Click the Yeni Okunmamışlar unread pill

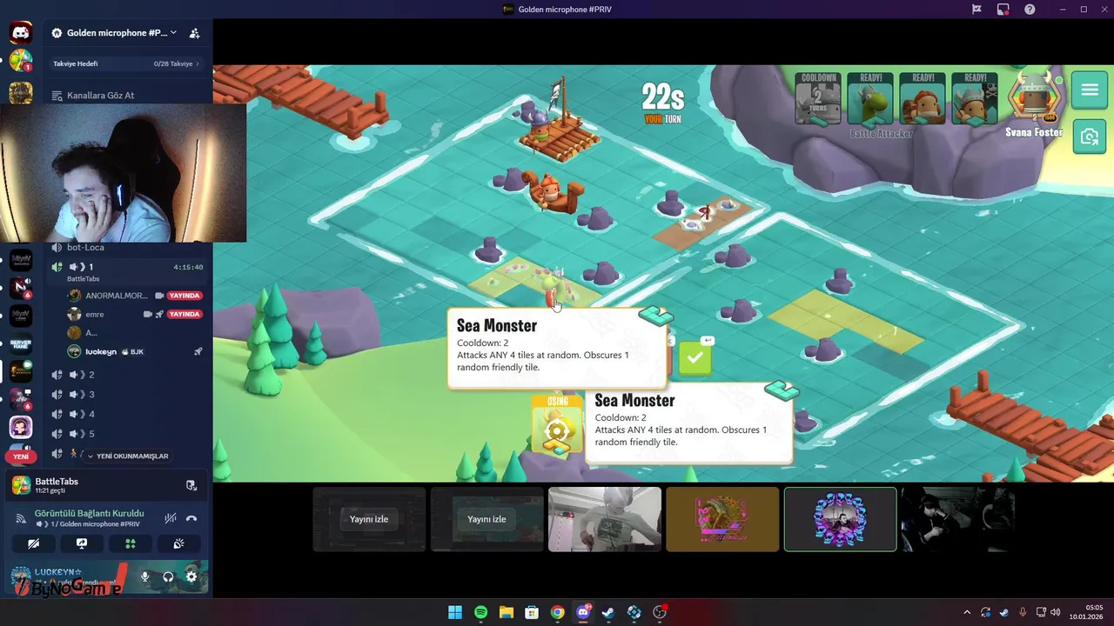click(x=128, y=456)
